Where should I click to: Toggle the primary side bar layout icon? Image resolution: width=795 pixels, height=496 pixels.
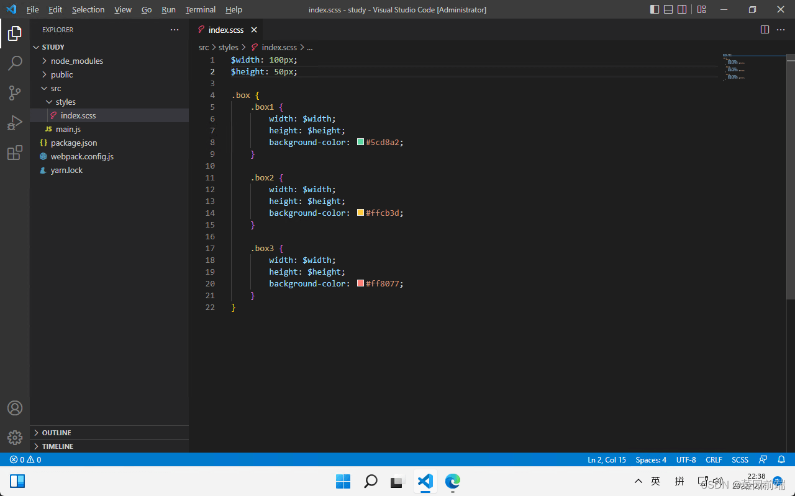[655, 9]
